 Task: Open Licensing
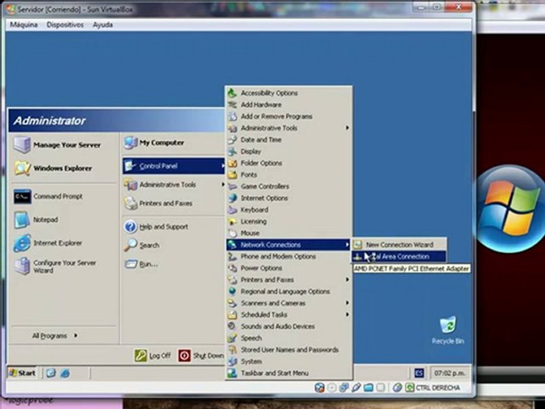coord(289,221)
